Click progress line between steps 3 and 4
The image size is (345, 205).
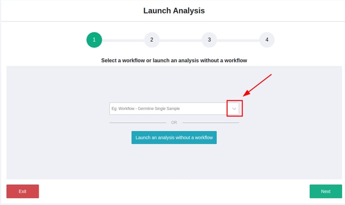pyautogui.click(x=238, y=40)
